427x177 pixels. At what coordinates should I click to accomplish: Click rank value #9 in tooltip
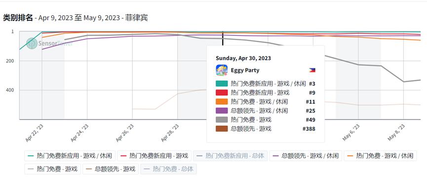coord(312,93)
